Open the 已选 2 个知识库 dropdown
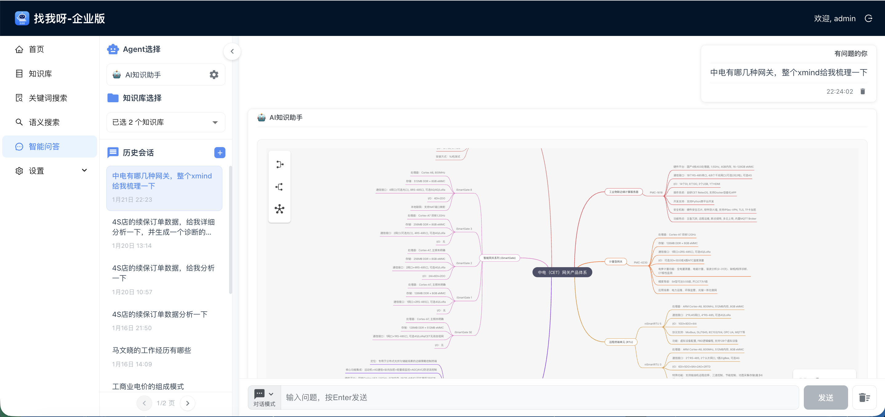885x417 pixels. 166,122
